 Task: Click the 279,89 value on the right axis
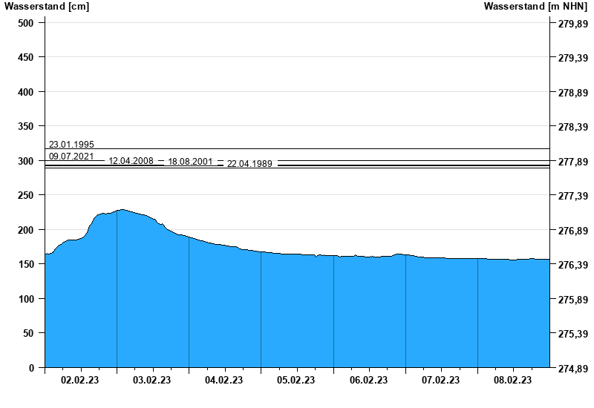(568, 24)
